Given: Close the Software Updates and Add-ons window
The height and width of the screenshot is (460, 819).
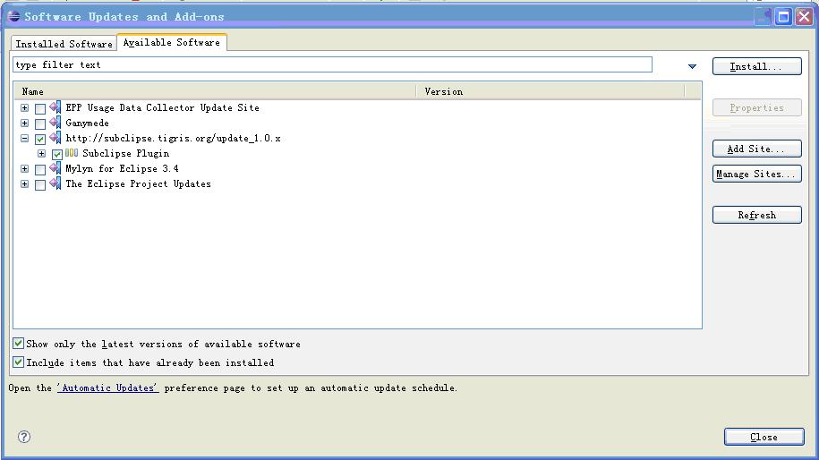Looking at the screenshot, I should 804,17.
